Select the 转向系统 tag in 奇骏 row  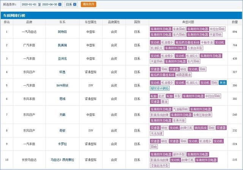pyautogui.click(x=200, y=128)
